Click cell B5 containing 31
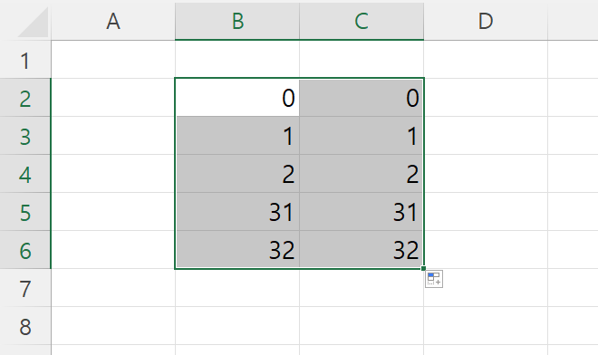The height and width of the screenshot is (355, 598). coord(237,212)
